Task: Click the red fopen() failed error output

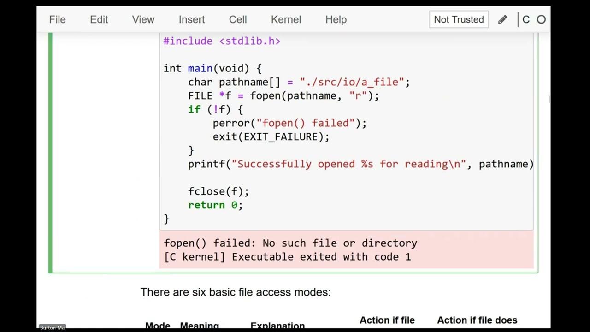Action: (x=290, y=243)
